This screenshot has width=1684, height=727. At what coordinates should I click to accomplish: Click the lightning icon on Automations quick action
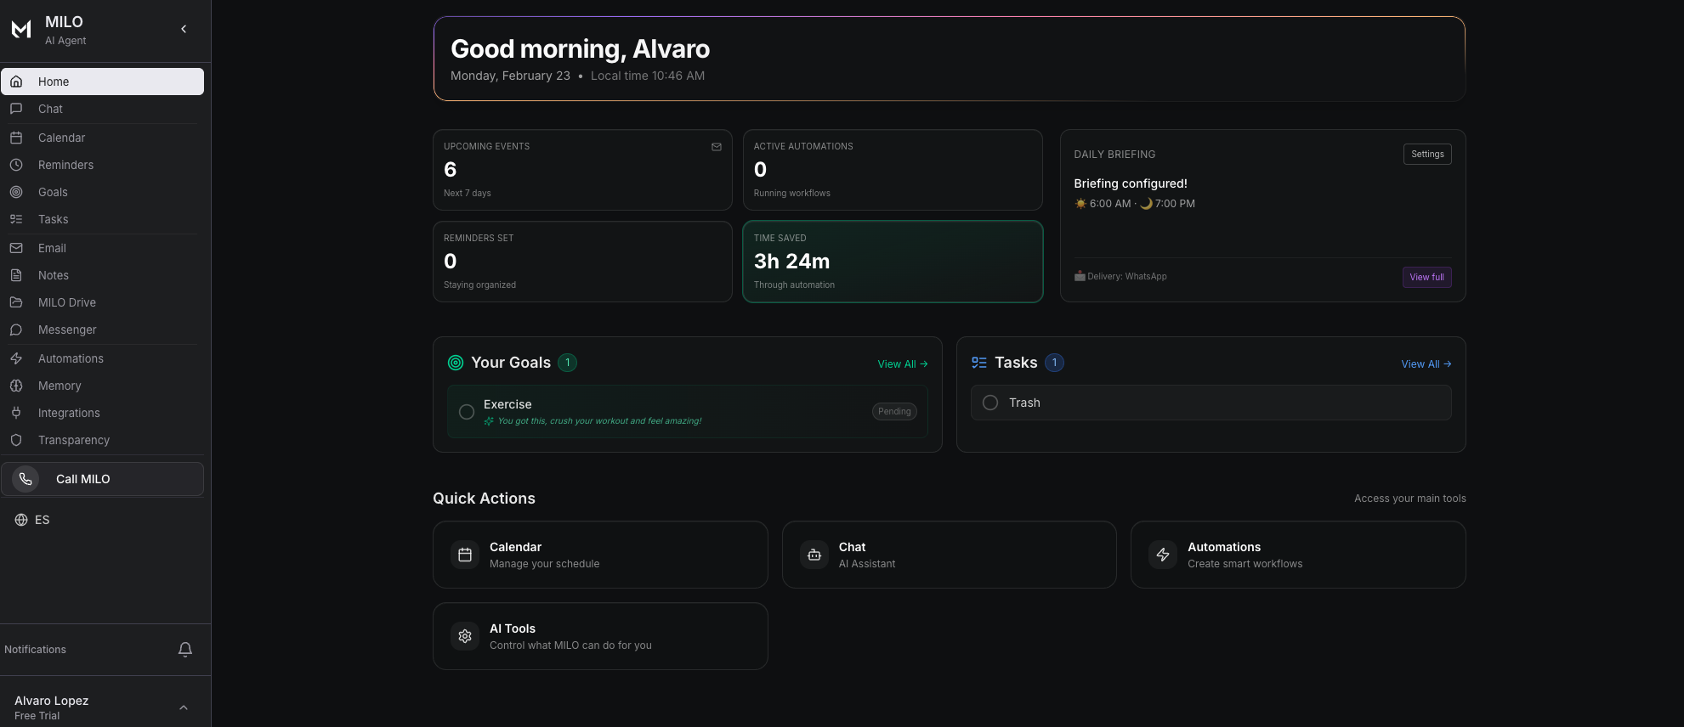click(1163, 555)
